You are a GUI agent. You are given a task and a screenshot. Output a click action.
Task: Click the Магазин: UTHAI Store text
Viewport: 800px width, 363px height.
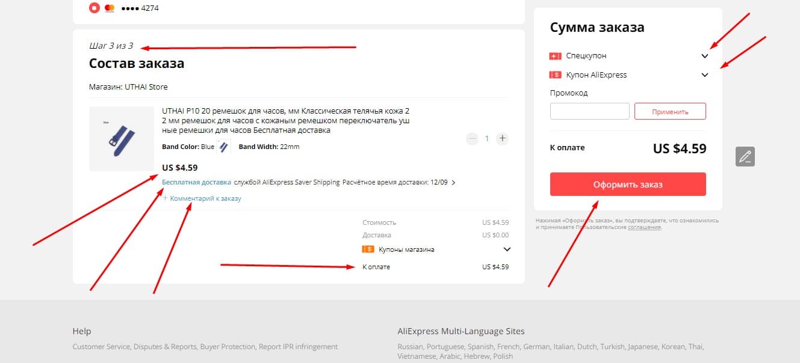tap(128, 87)
